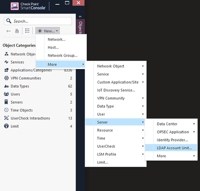The height and width of the screenshot is (191, 200).
Task: Open the Servers category row
Action: click(x=38, y=102)
